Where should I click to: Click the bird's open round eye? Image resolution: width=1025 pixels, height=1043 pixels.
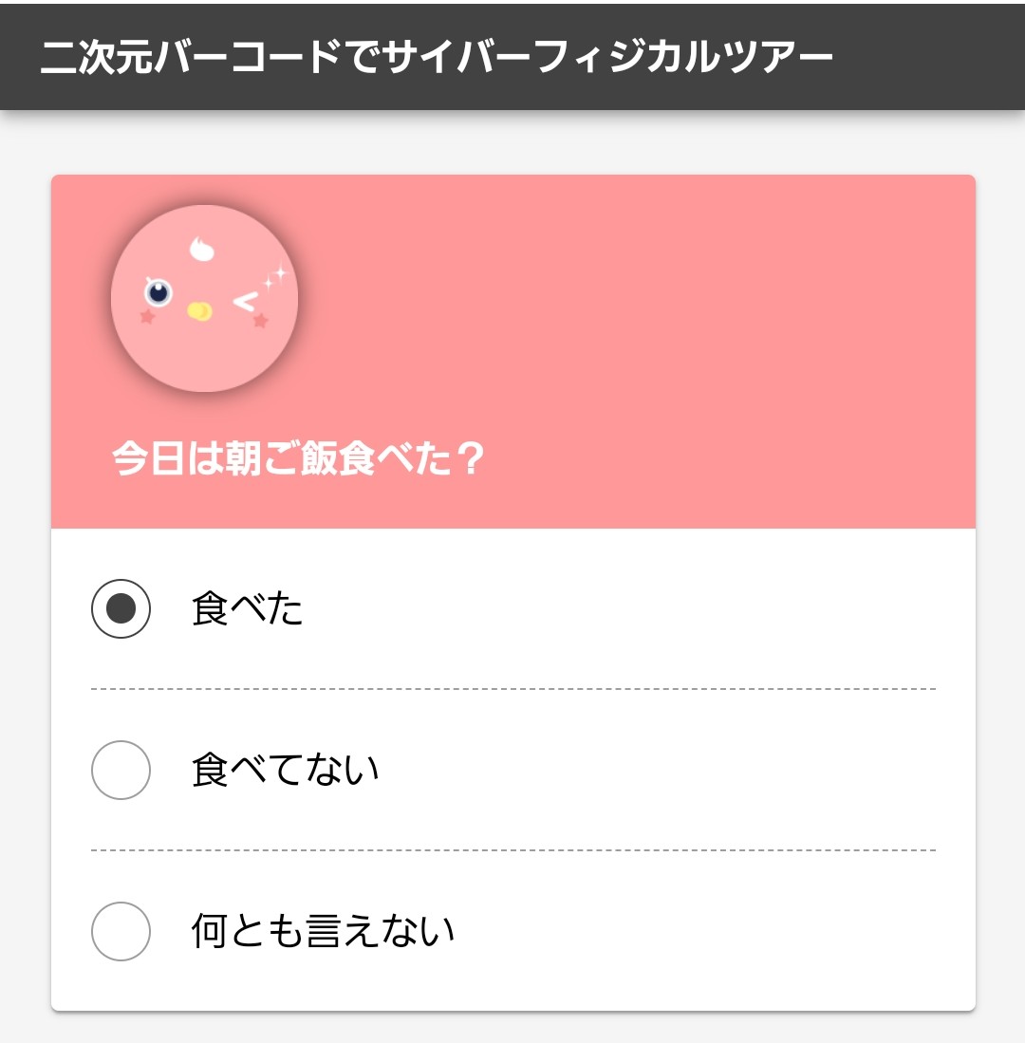158,292
